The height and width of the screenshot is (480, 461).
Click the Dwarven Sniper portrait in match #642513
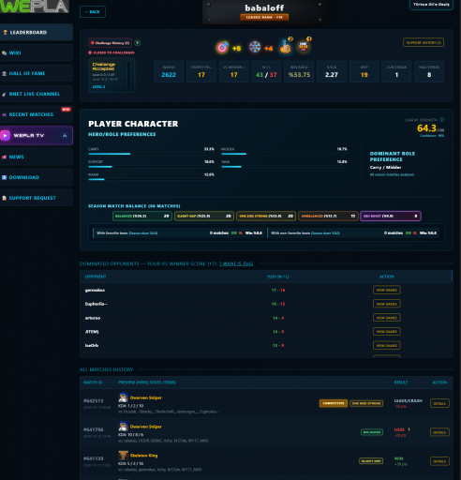123,397
